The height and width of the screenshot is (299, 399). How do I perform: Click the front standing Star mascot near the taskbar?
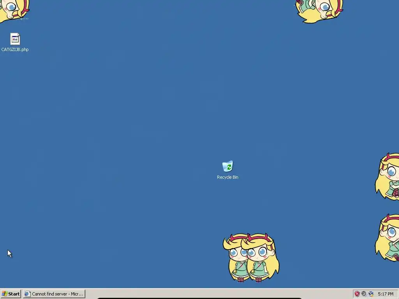point(260,258)
